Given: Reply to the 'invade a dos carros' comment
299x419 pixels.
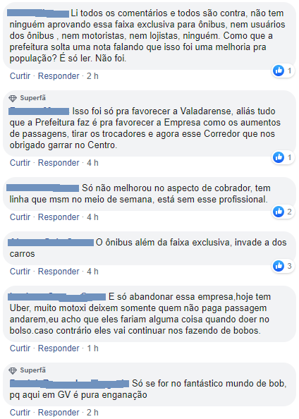Looking at the screenshot, I should point(59,272).
